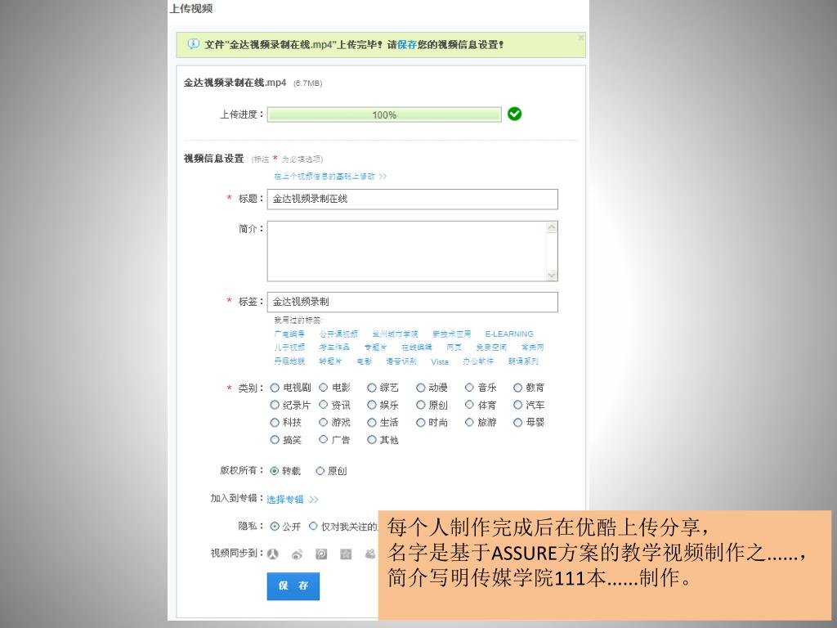Set copyright to 转载

coord(275,471)
